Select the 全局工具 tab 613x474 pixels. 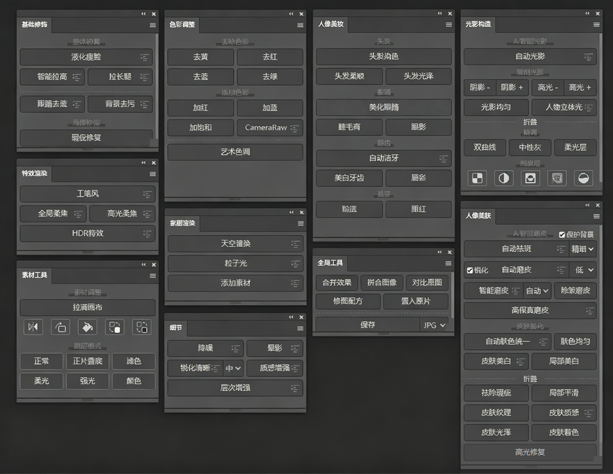(330, 263)
